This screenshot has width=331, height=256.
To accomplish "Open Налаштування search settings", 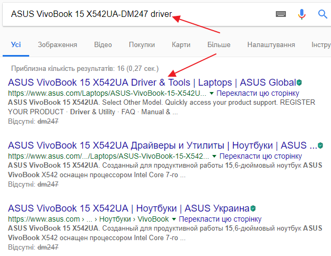I will pyautogui.click(x=271, y=45).
